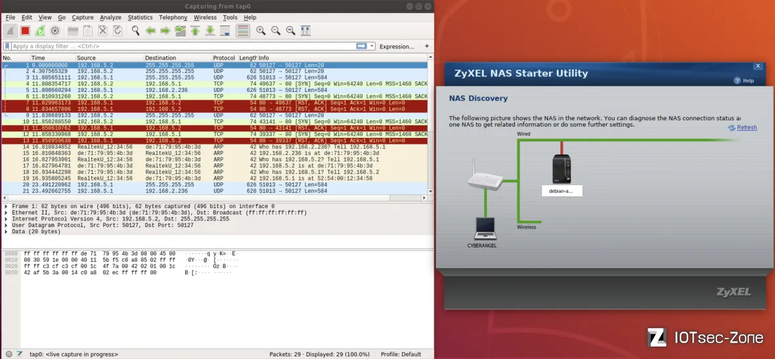
Task: Sort packets by the Destination column
Action: tap(178, 58)
